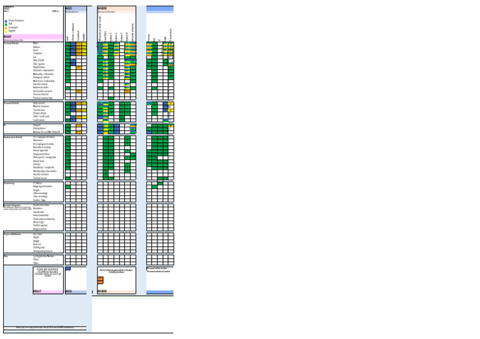Viewport: 480px width, 339px height.
Task: Click the Date of birth row label
Action: click(39, 61)
